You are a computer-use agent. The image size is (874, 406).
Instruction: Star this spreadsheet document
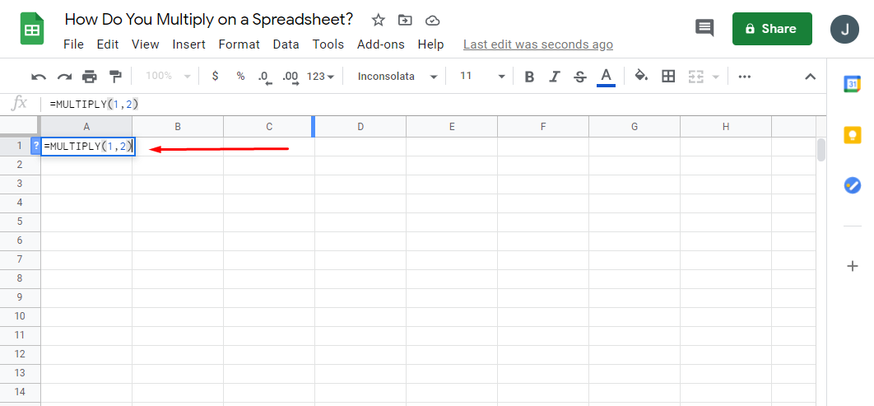point(379,20)
